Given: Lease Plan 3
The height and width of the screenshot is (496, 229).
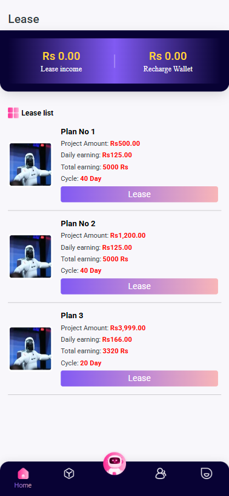Looking at the screenshot, I should 139,378.
